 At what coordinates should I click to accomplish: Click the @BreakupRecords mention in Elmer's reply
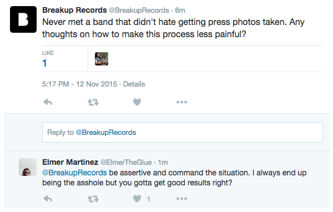coord(74,173)
